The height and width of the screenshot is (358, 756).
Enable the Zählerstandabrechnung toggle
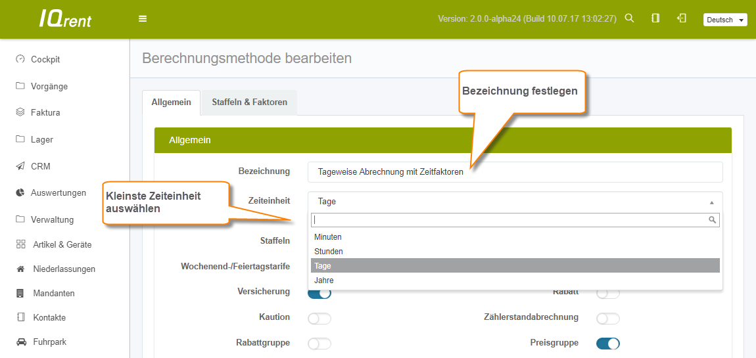tap(608, 319)
